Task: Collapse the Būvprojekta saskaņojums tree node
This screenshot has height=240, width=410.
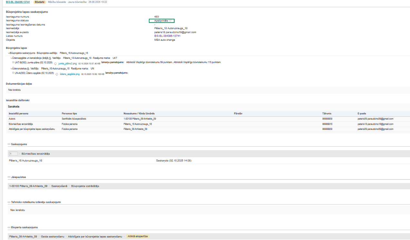Action: (9, 53)
